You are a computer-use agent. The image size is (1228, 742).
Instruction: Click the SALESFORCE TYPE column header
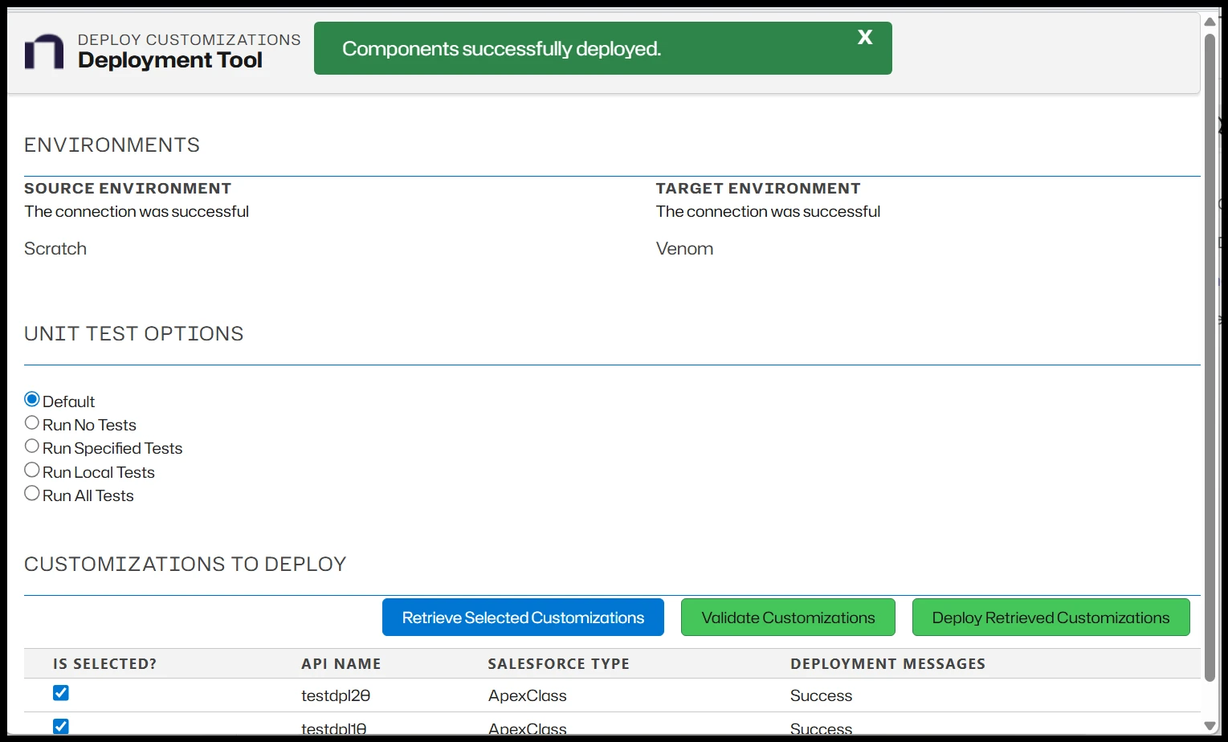[558, 664]
